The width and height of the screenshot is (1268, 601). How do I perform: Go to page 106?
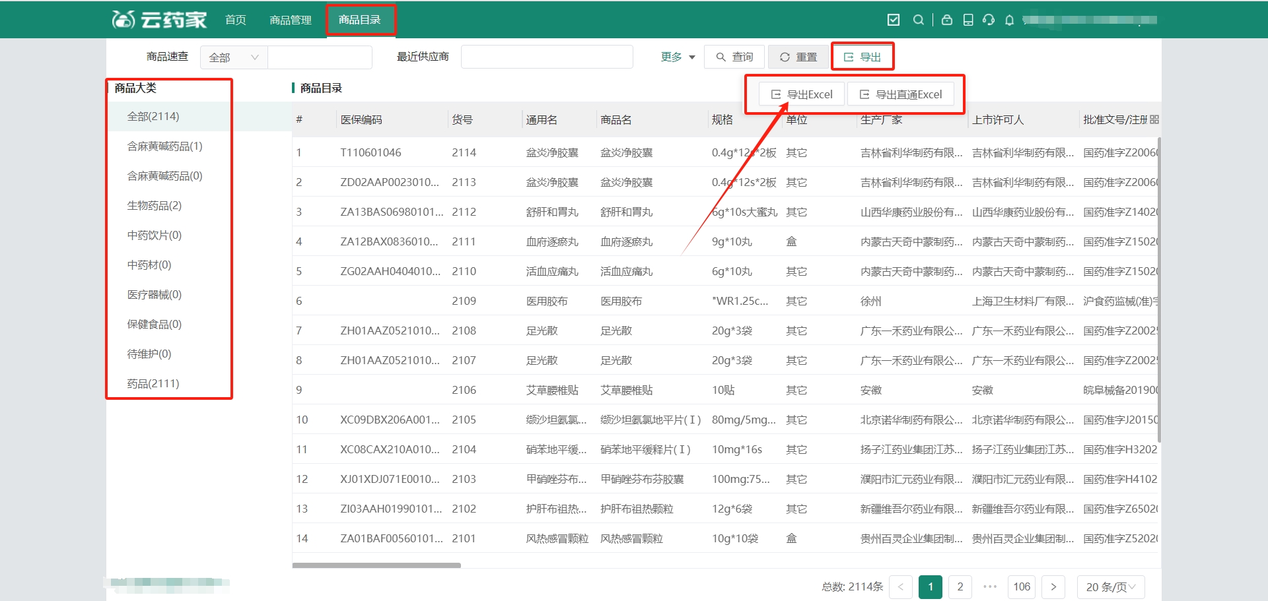coord(1022,586)
